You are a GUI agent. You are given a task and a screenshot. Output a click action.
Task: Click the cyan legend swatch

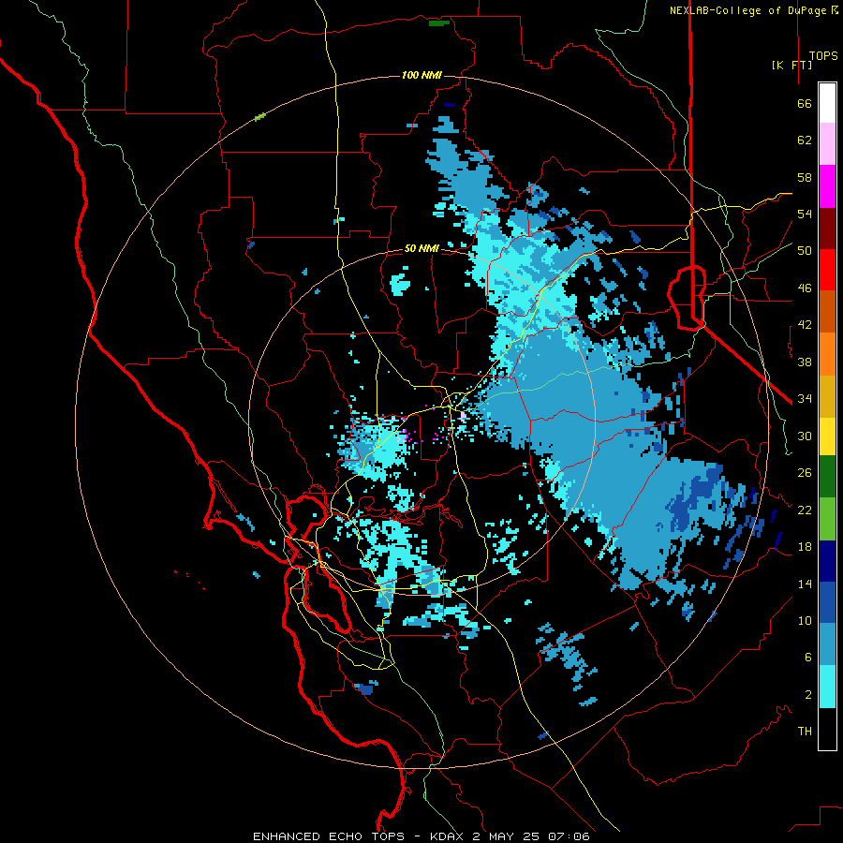tap(827, 687)
